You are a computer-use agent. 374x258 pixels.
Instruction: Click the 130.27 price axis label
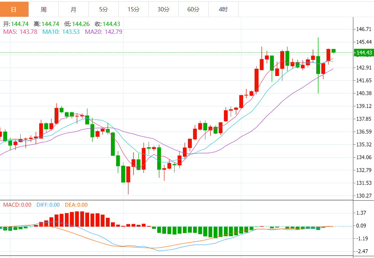pyautogui.click(x=364, y=196)
